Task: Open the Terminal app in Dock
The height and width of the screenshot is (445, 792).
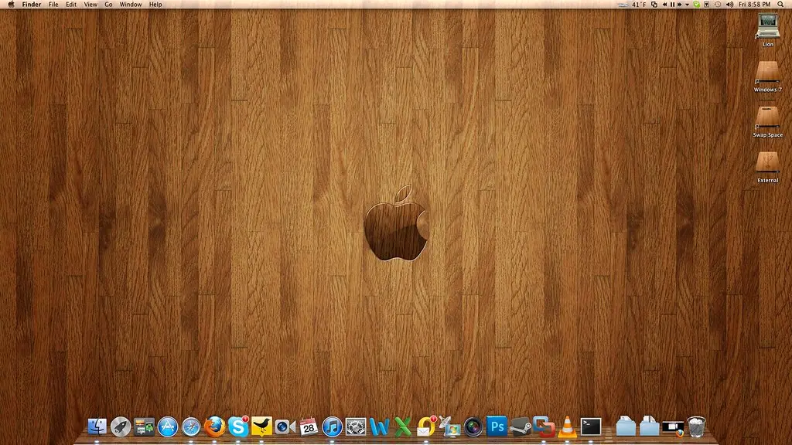Action: click(x=590, y=426)
